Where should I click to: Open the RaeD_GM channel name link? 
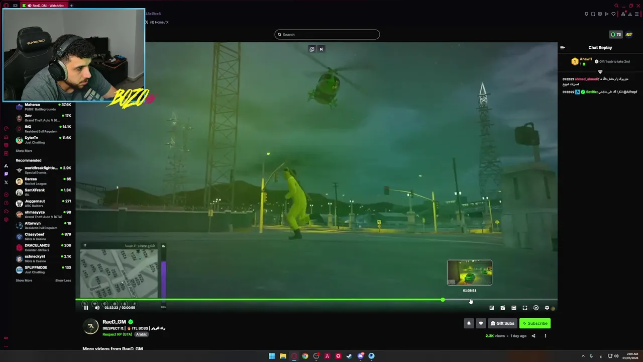tap(114, 322)
